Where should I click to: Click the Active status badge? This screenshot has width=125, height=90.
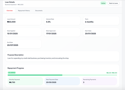[x=103, y=3]
